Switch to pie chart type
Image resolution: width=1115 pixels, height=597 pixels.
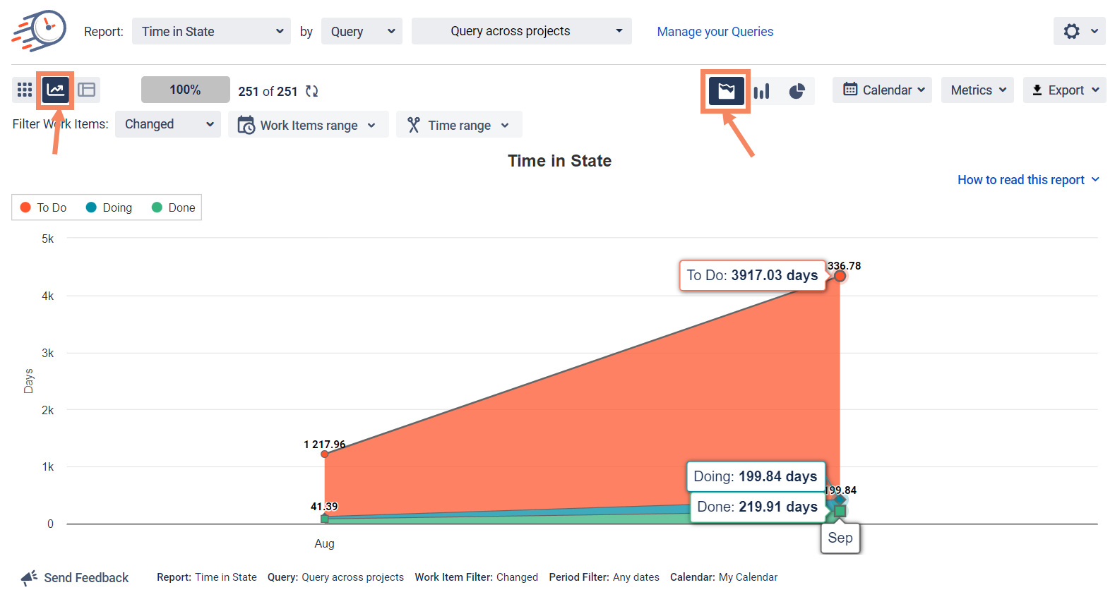(797, 91)
